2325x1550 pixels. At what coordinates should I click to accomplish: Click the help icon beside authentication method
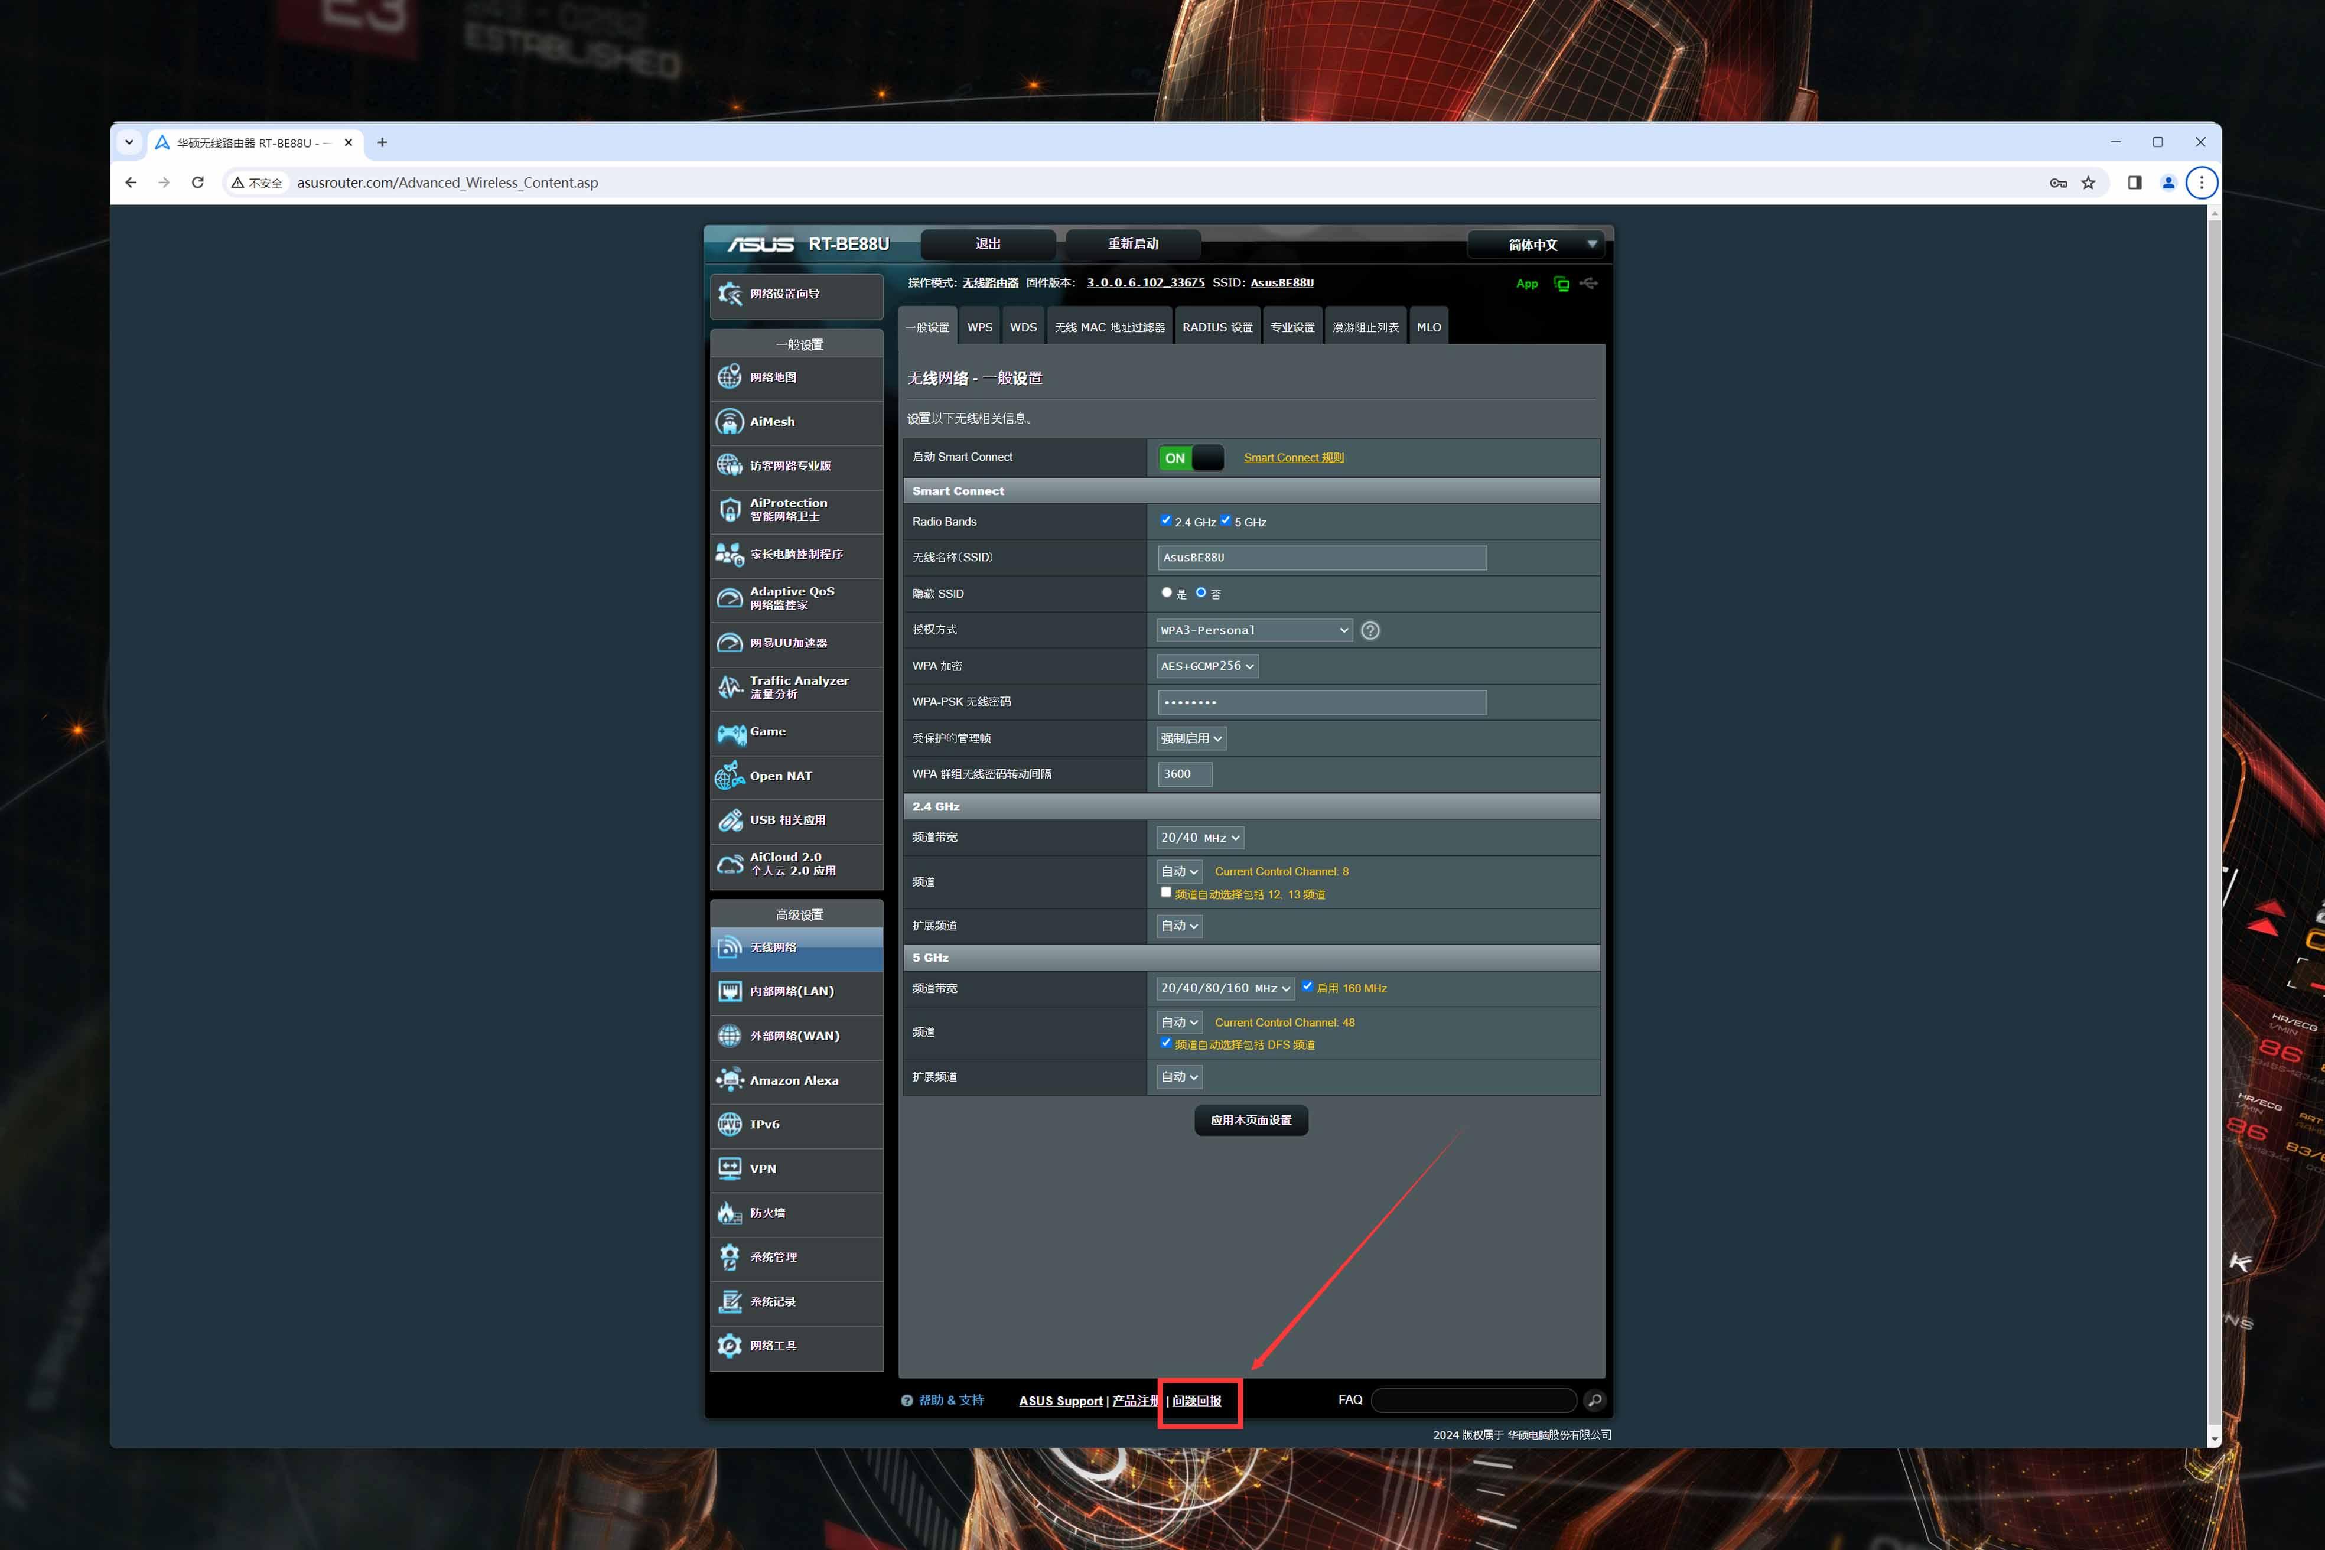pyautogui.click(x=1370, y=631)
